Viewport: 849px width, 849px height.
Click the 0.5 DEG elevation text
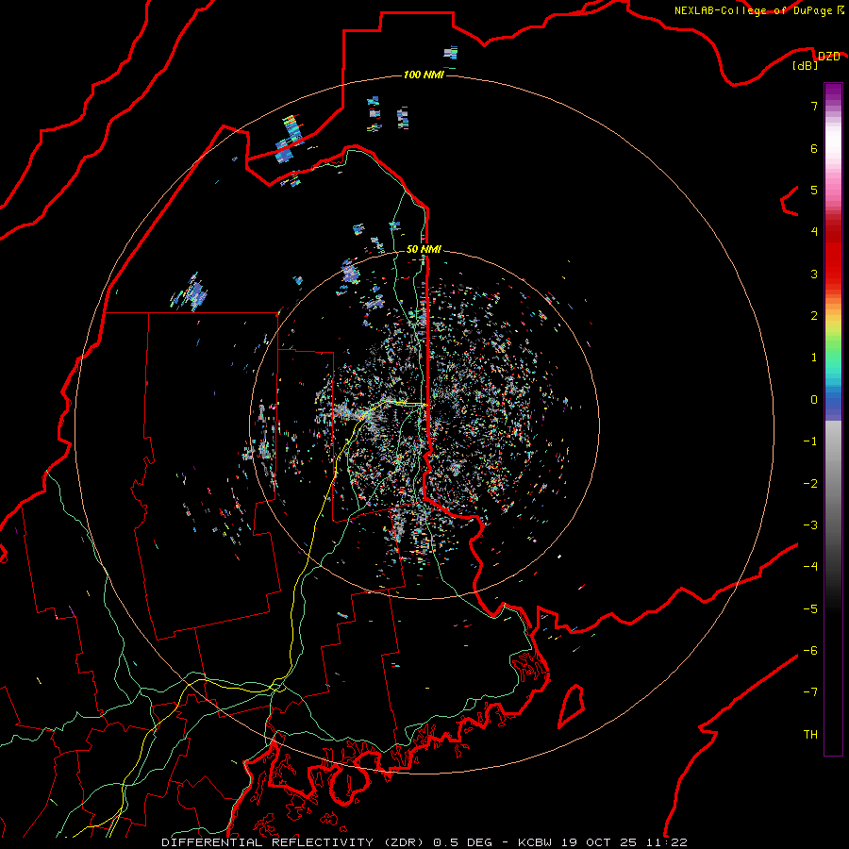coord(463,842)
